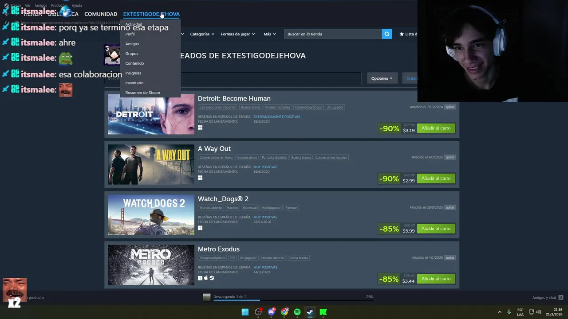568x319 pixels.
Task: Click the Windows platform icon in Metro Exodus row
Action: [200, 278]
